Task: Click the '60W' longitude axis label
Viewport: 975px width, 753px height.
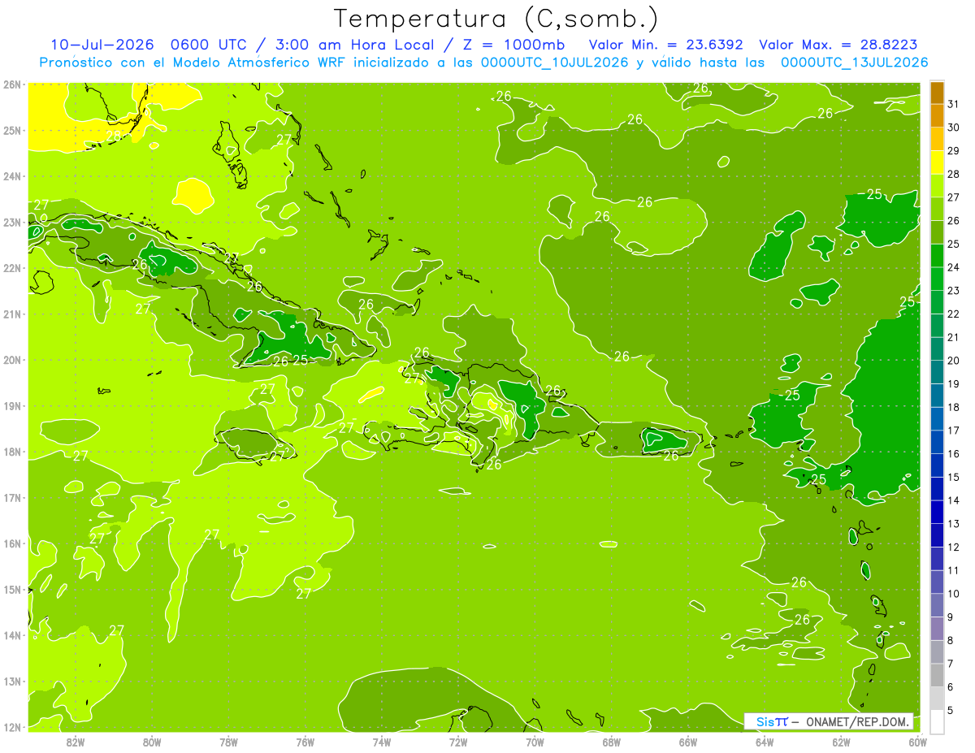Action: [x=917, y=742]
